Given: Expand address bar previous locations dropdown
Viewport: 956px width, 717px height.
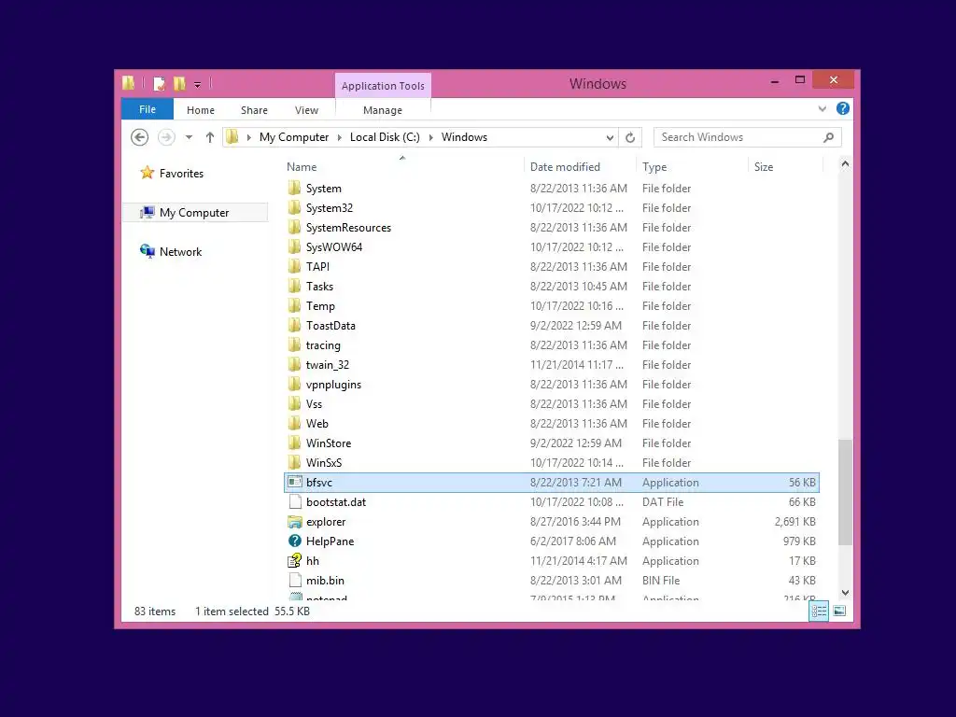Looking at the screenshot, I should coord(610,138).
